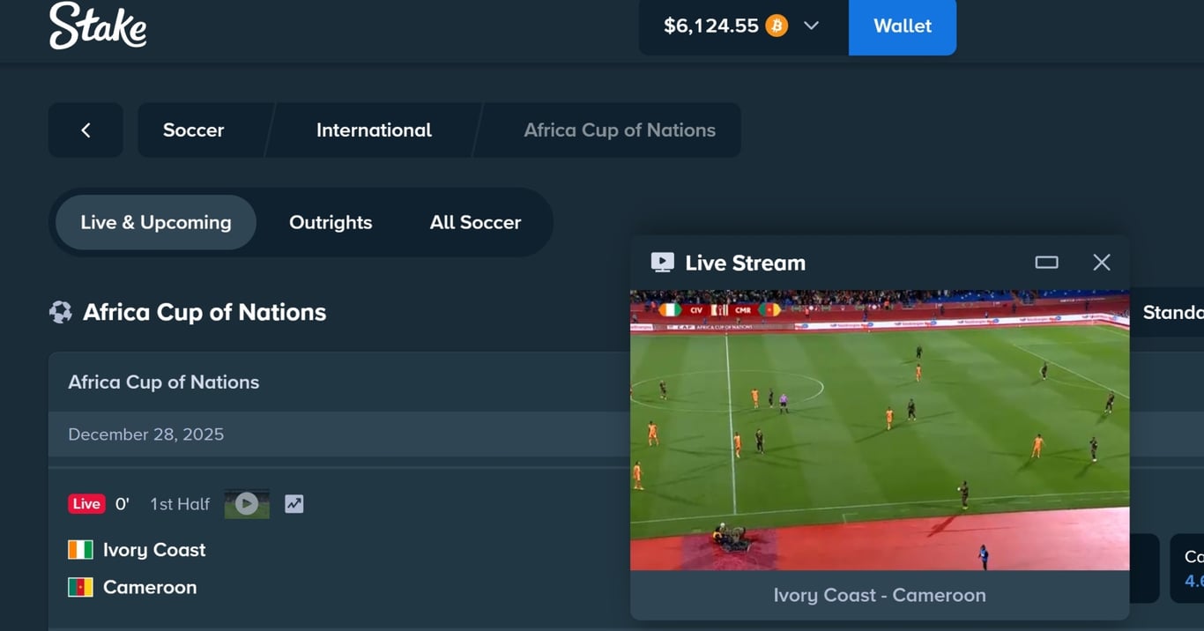Go back using the left chevron
Viewport: 1204px width, 631px height.
click(85, 130)
